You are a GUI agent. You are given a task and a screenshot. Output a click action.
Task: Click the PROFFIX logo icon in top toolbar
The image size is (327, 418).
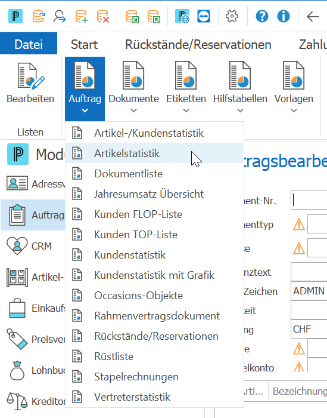click(x=15, y=16)
